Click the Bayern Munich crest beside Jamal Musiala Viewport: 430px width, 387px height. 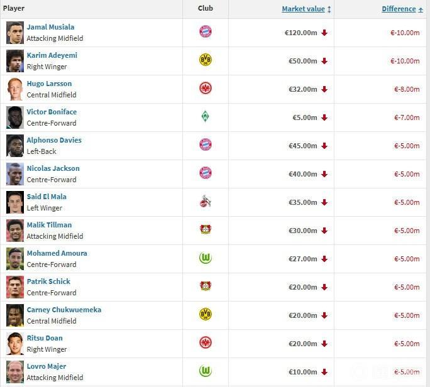205,32
